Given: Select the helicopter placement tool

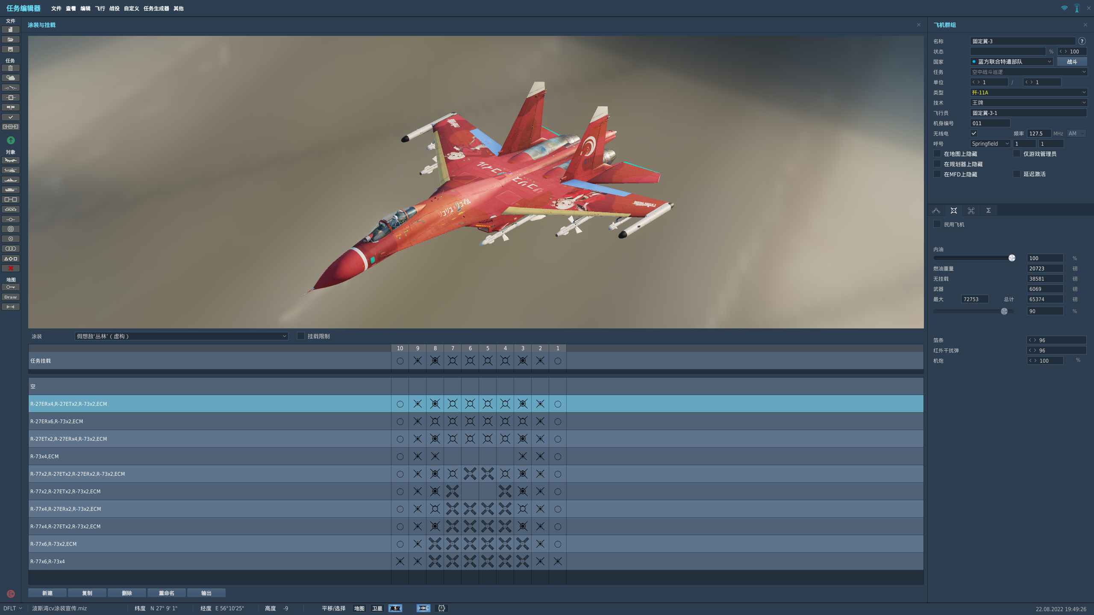Looking at the screenshot, I should 10,170.
